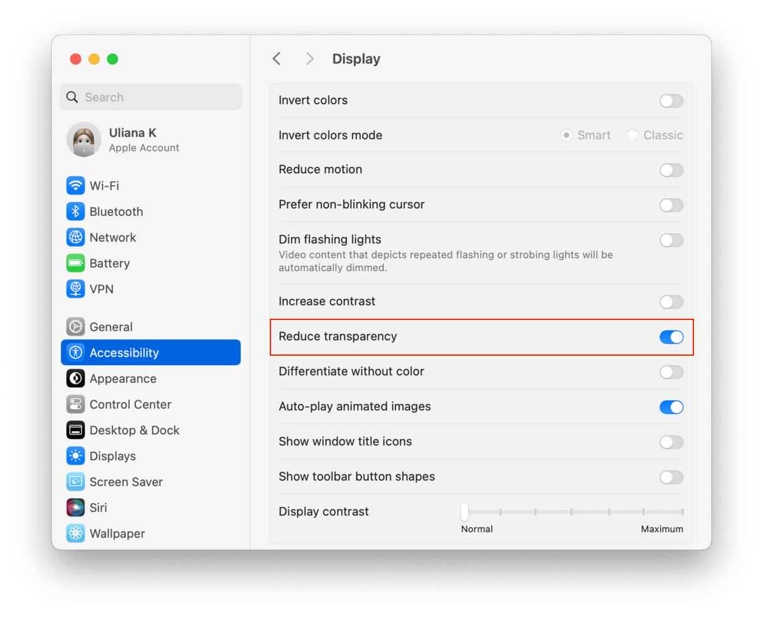Click the Battery icon in sidebar

coord(75,263)
